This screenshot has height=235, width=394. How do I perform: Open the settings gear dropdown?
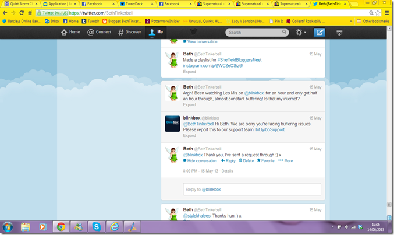coord(300,32)
